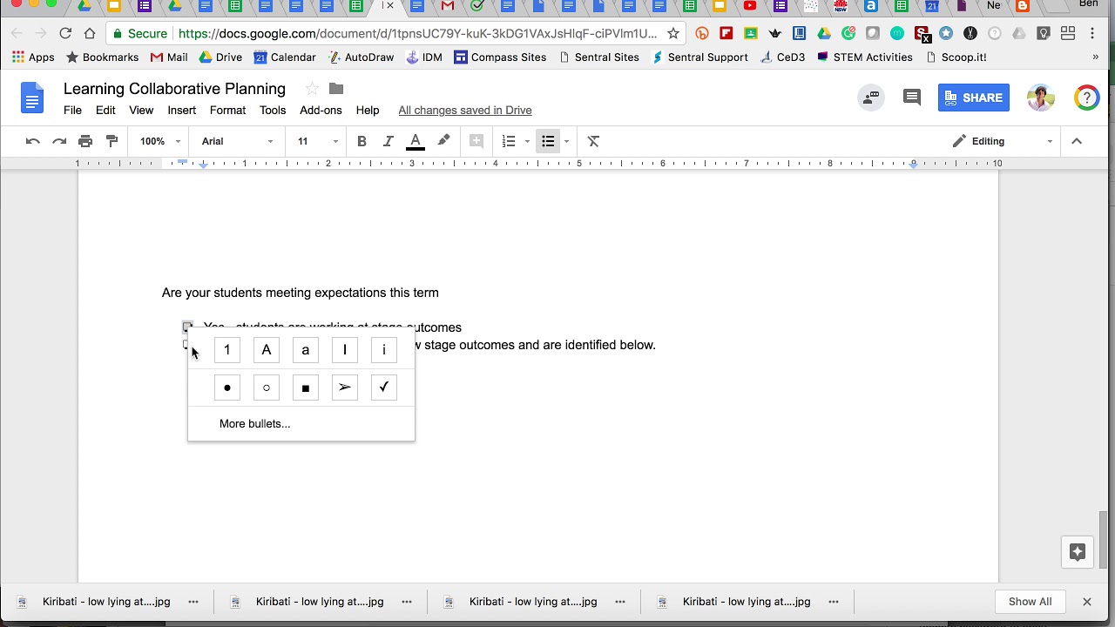Click Show All in the downloads bar

(x=1030, y=602)
